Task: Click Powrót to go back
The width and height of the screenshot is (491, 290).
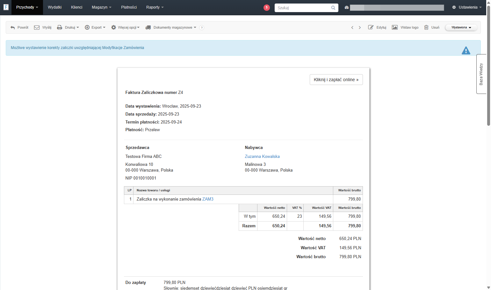Action: 19,28
